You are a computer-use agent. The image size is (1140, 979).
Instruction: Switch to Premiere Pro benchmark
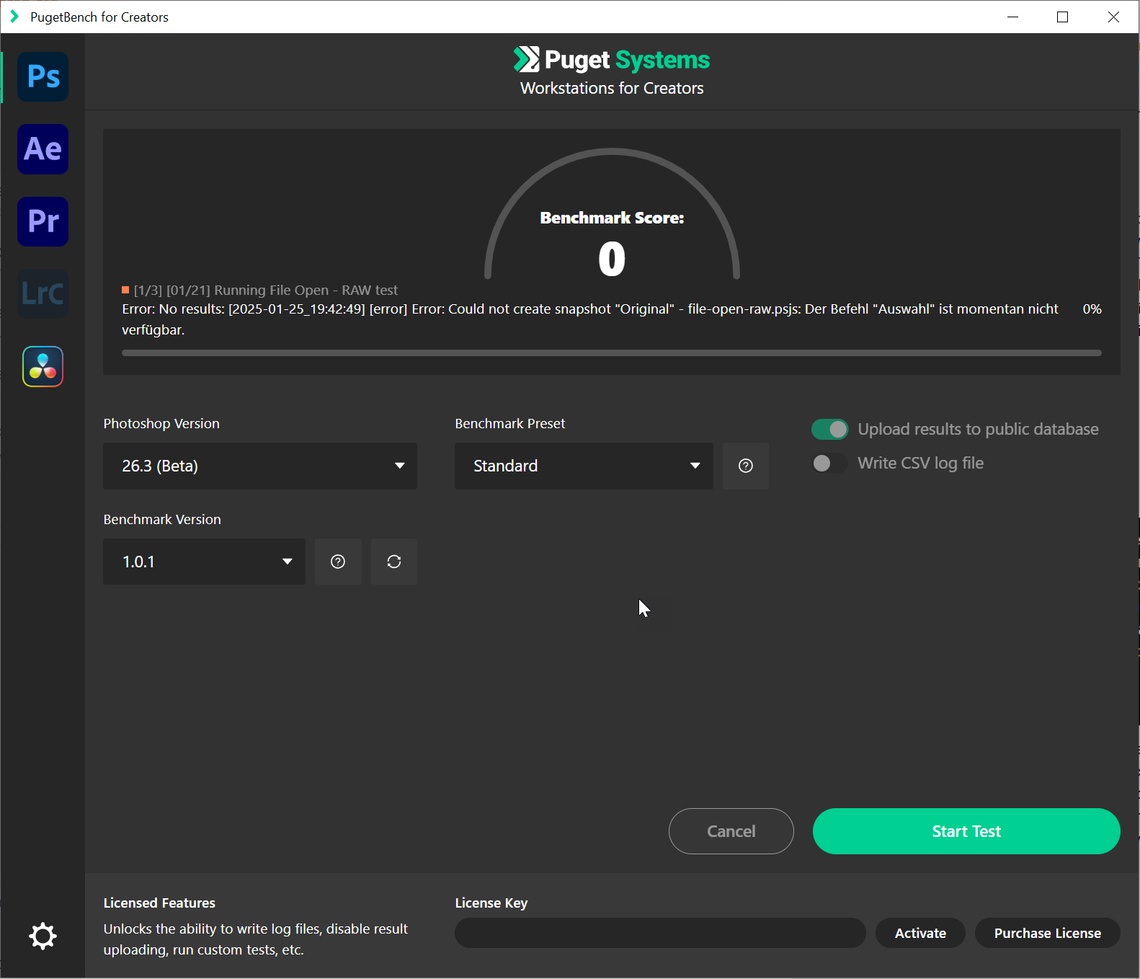coord(43,221)
